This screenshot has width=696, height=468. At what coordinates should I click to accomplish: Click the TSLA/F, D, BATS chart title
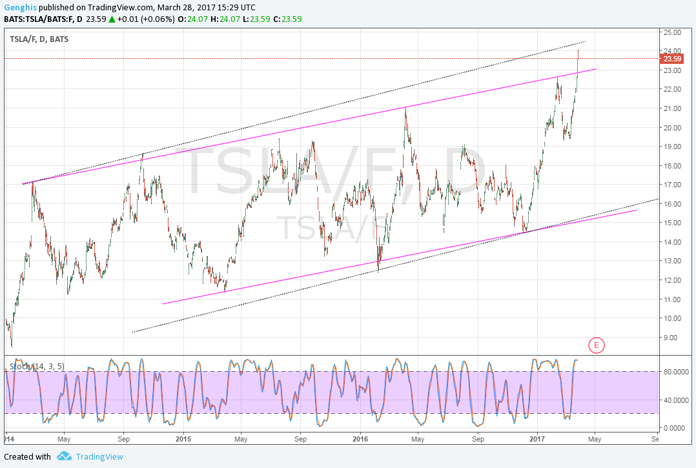[x=39, y=39]
